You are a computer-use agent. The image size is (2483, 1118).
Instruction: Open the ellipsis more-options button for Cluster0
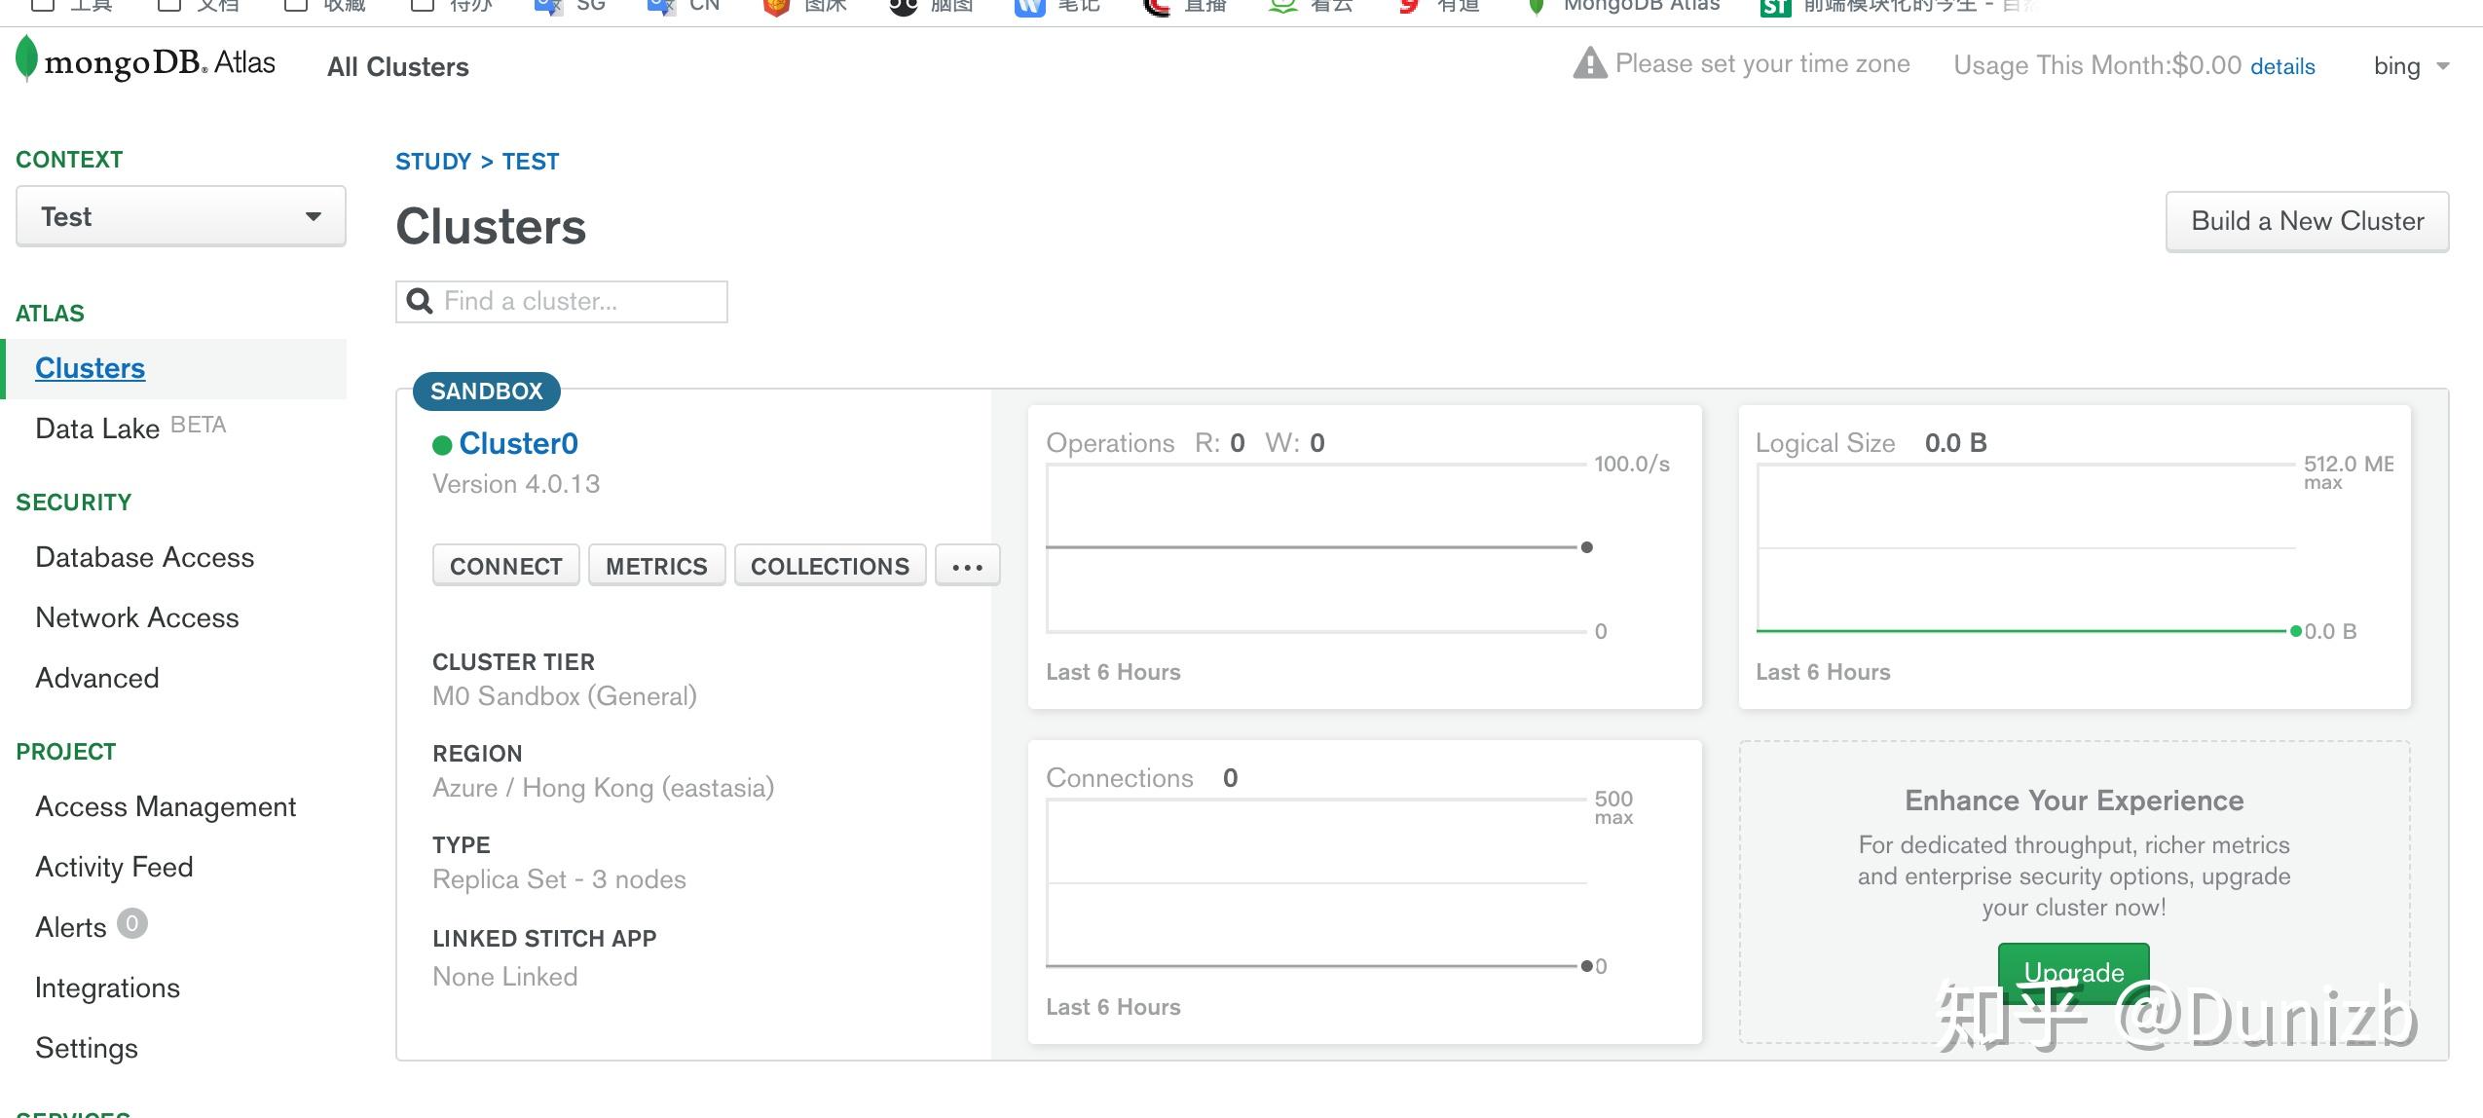click(967, 566)
